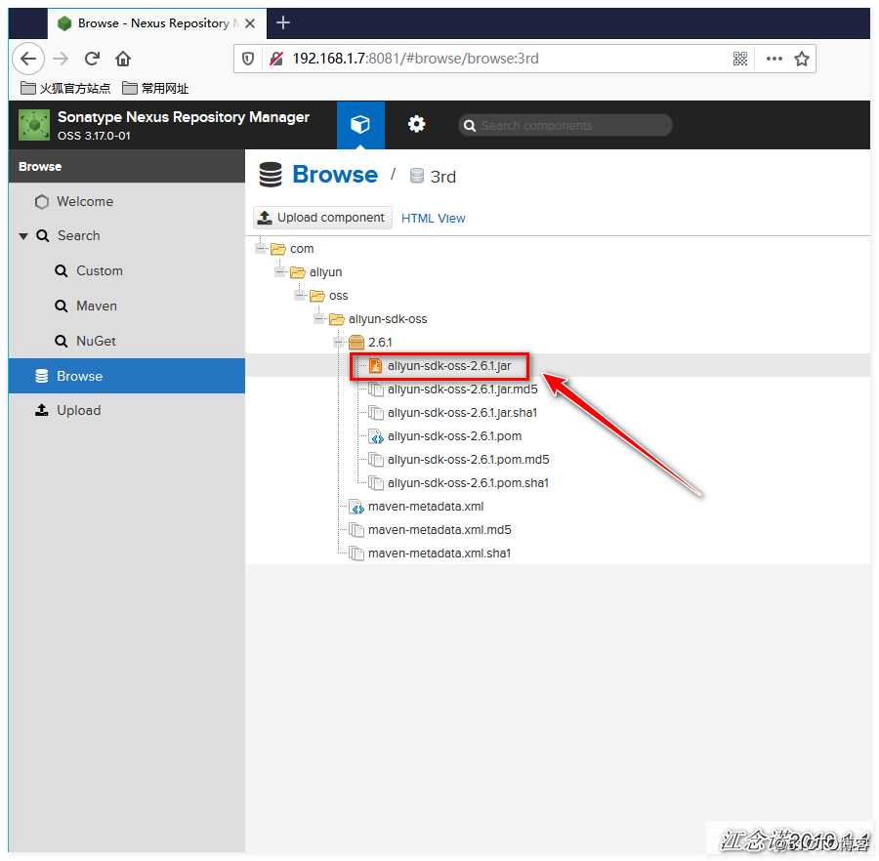Screen dimensions: 879x861
Task: Select aliyun-sdk-oss-2.6.1.pom.sha1 asset
Action: [x=459, y=483]
